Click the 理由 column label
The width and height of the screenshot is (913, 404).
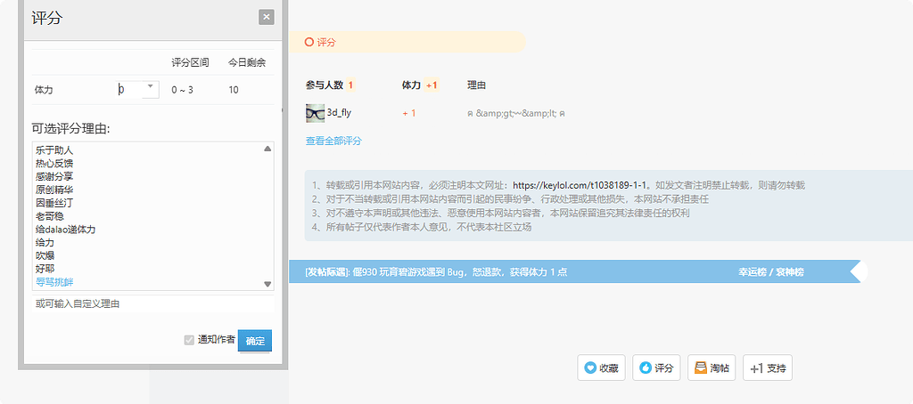point(476,85)
